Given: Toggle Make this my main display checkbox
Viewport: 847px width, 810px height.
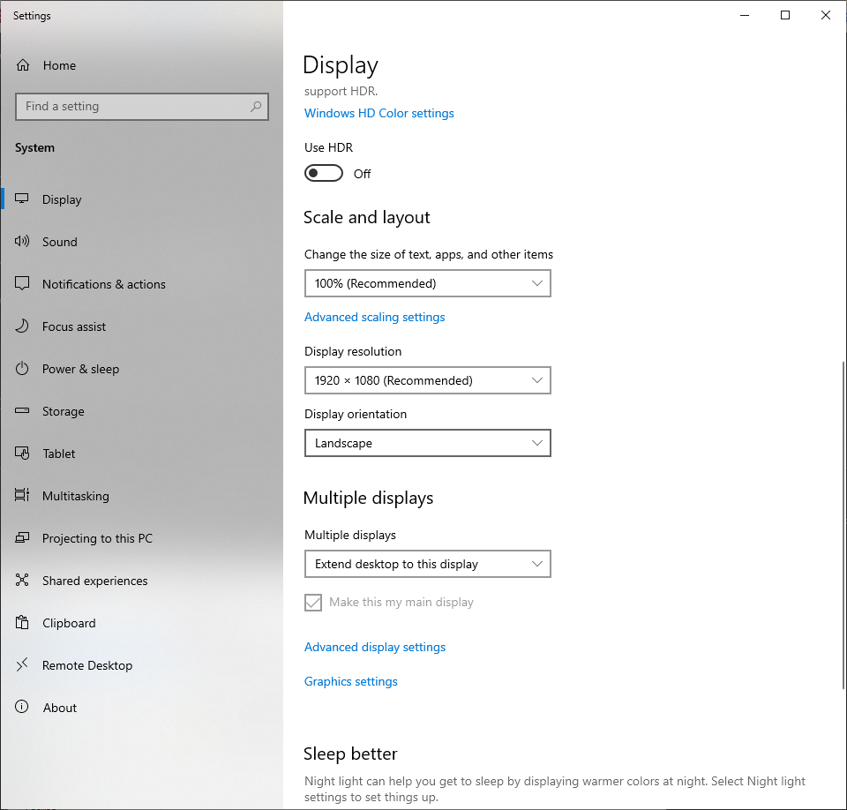Looking at the screenshot, I should (x=313, y=603).
